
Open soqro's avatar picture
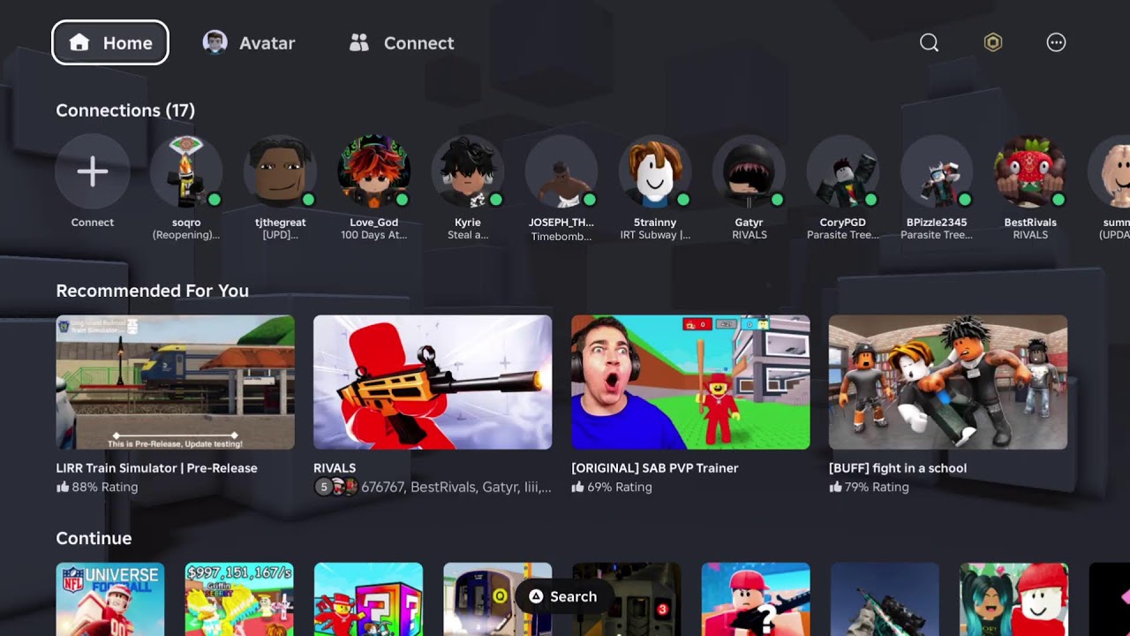(186, 171)
